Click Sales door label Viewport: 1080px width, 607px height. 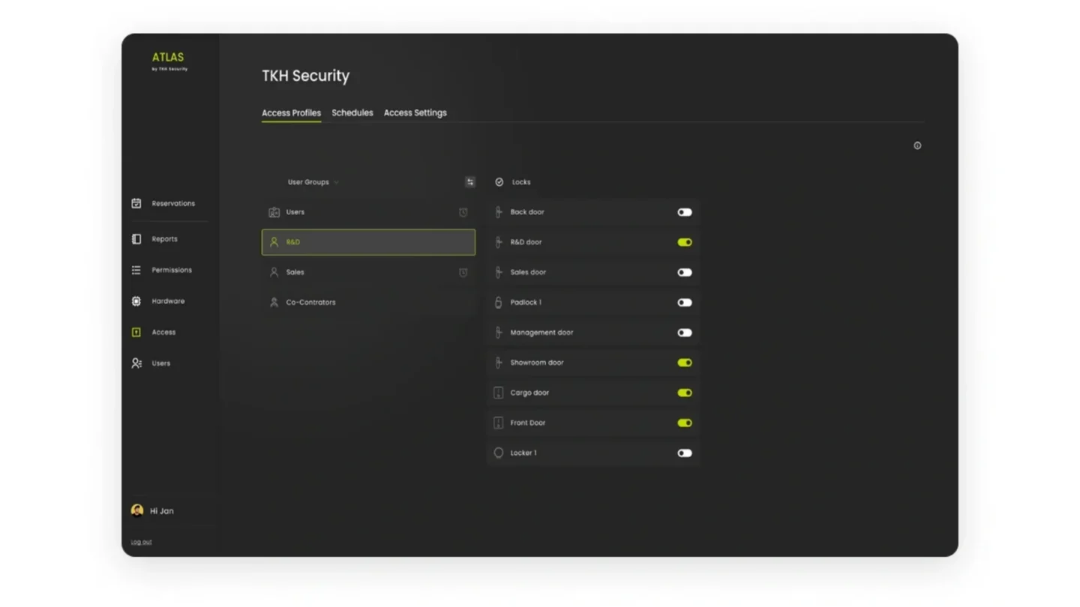click(x=528, y=272)
